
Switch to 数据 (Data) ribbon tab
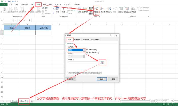[x=38, y=4]
